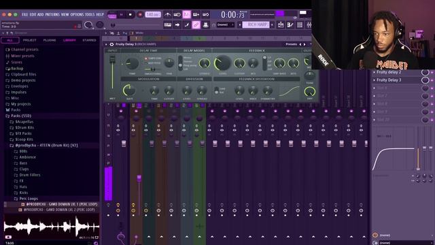Click the modulation RATE knob
The width and height of the screenshot is (435, 245).
point(129,91)
